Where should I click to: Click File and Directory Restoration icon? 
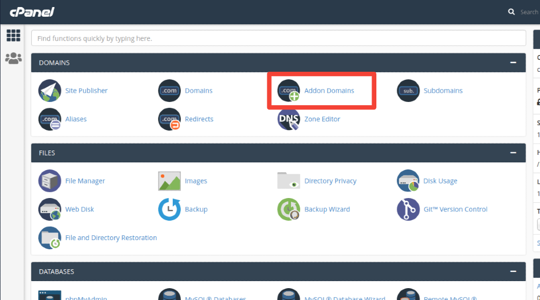click(50, 238)
